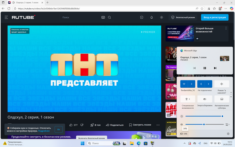Toggle Wi-Fi in quick settings
Image resolution: width=235 pixels, height=147 pixels.
184,84
